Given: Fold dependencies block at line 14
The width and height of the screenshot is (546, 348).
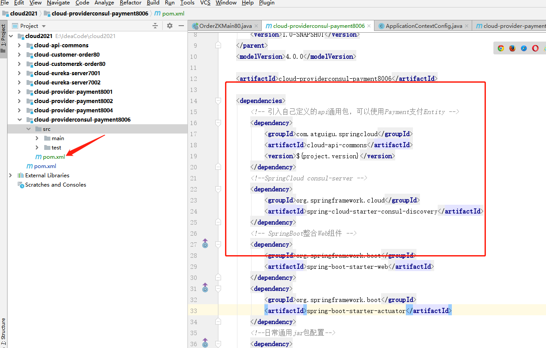Looking at the screenshot, I should 218,100.
